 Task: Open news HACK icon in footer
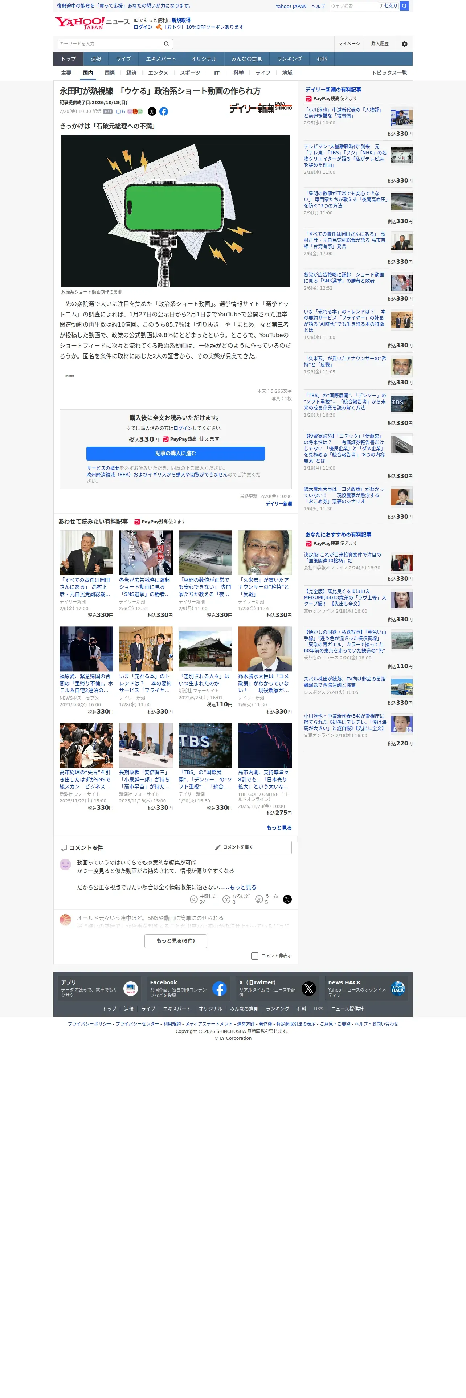398,988
